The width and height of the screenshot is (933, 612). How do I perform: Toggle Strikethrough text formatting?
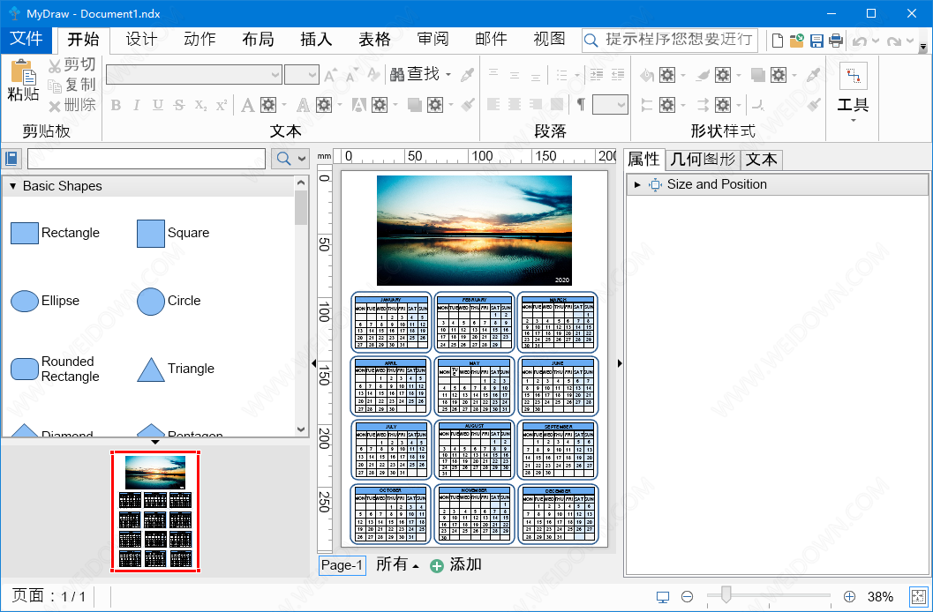click(x=179, y=105)
